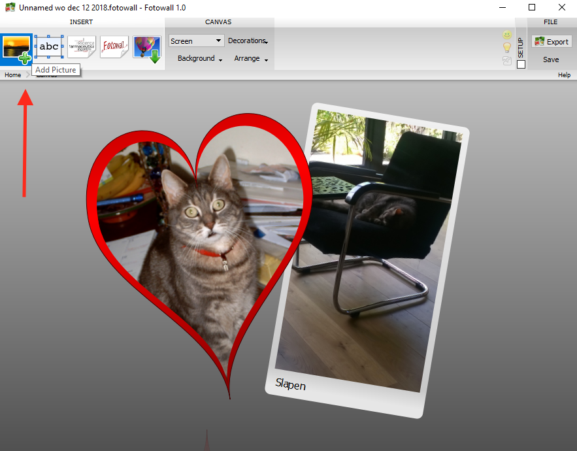The width and height of the screenshot is (577, 451).
Task: Expand the Decorations dropdown
Action: [x=248, y=41]
